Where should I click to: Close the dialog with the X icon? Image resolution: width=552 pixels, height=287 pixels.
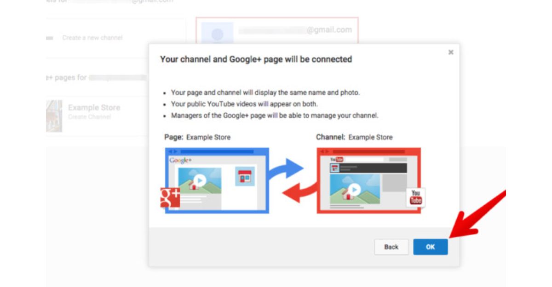tap(451, 52)
